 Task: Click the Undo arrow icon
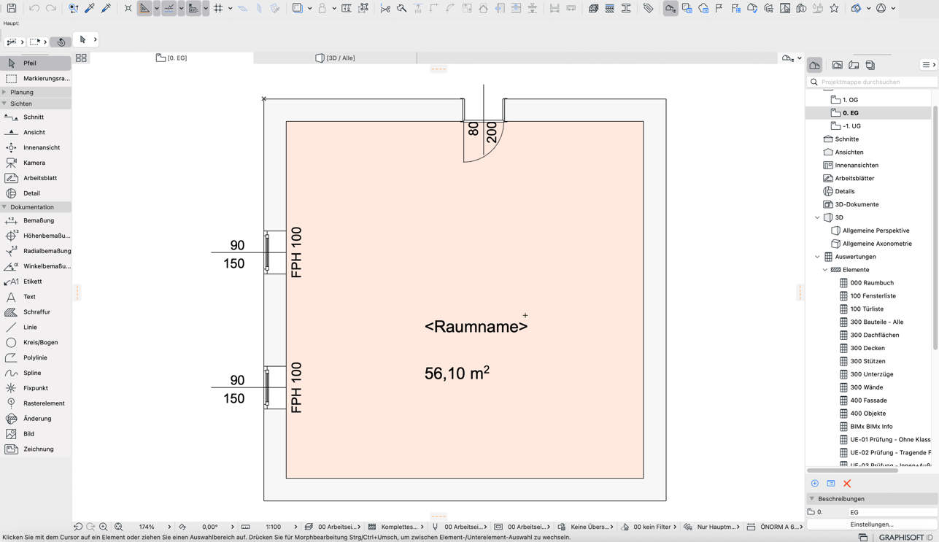click(34, 9)
